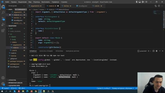Open the Search view in activity bar
Viewport: 165px width, 93px height.
pyautogui.click(x=3, y=13)
